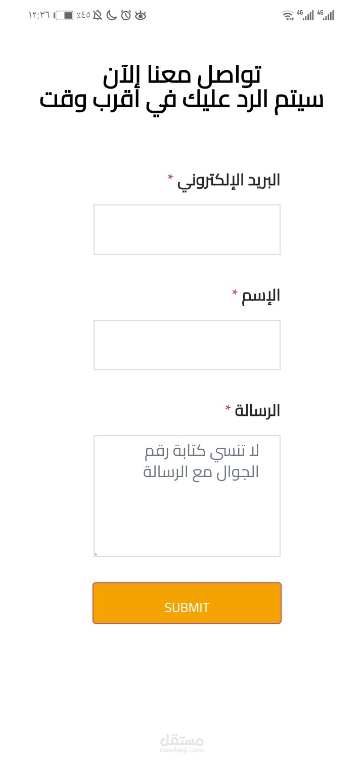Tap the rightmost 4G signal bars icon
Image resolution: width=364 pixels, height=769 pixels.
click(326, 15)
